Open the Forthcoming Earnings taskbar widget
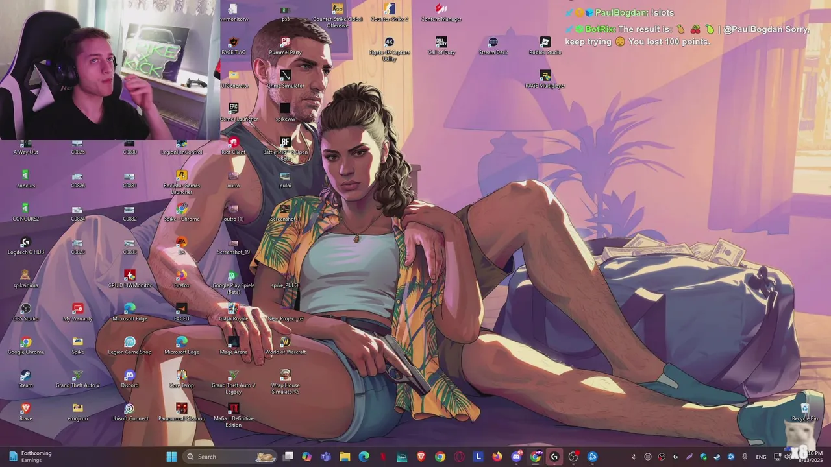 [x=31, y=457]
